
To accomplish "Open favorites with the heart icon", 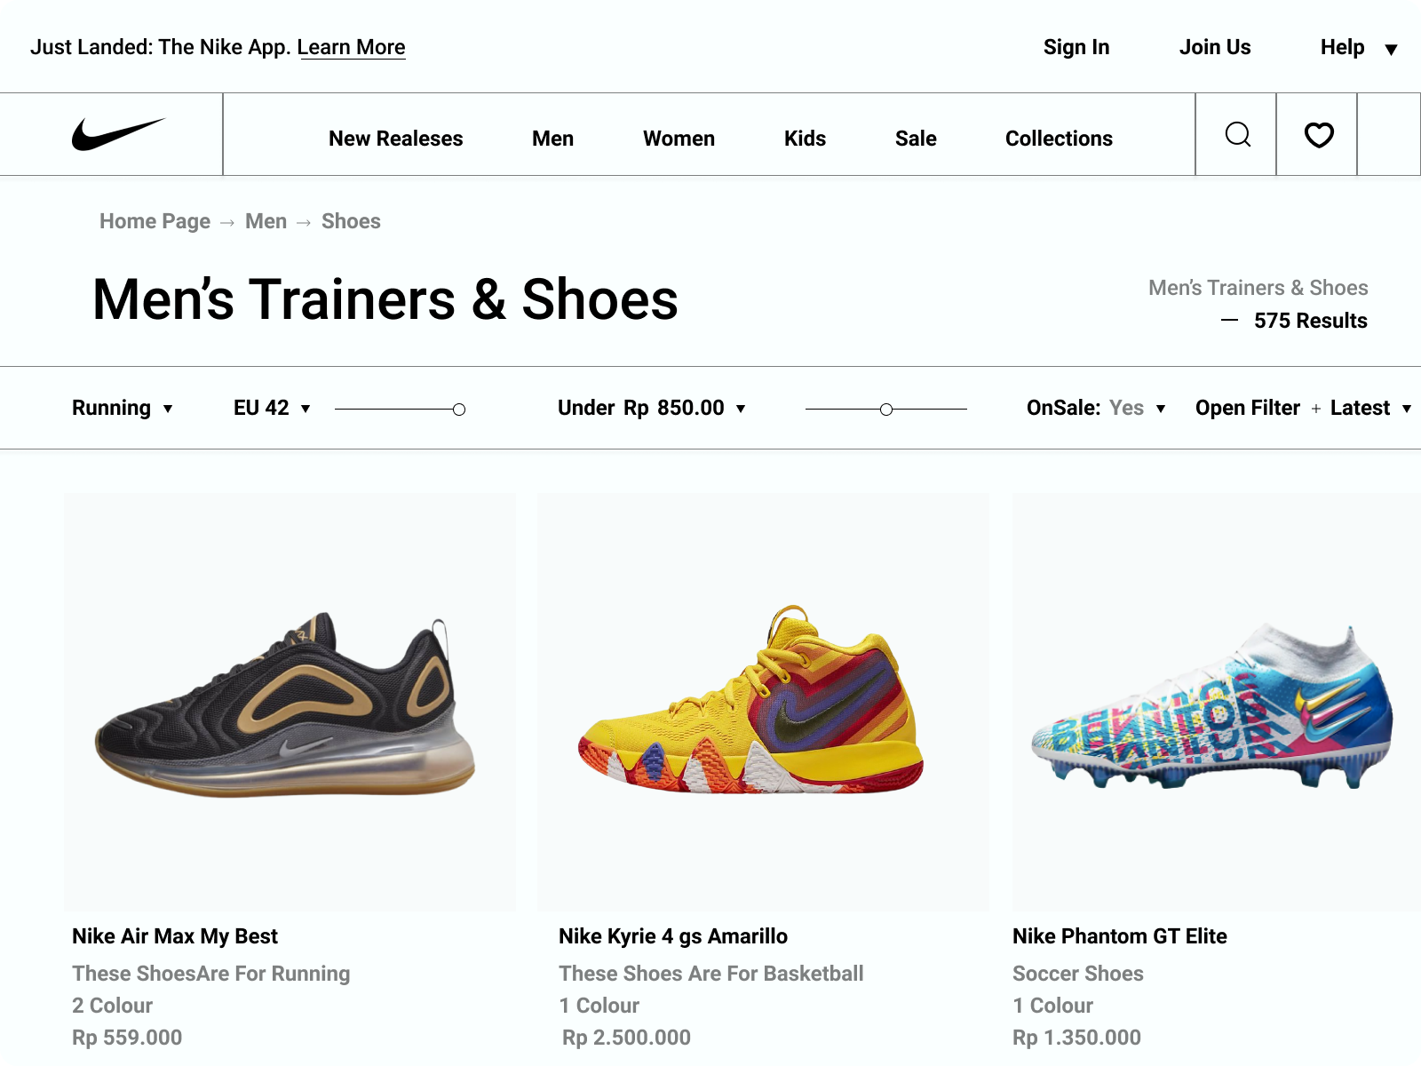I will click(x=1319, y=135).
